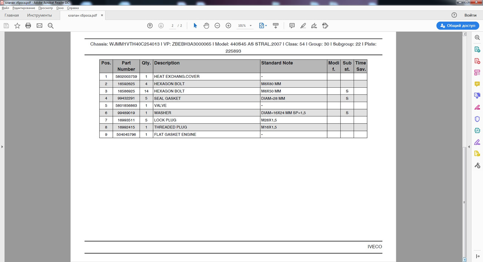Image resolution: width=483 pixels, height=262 pixels.
Task: Open the Файл menu
Action: [x=5, y=8]
